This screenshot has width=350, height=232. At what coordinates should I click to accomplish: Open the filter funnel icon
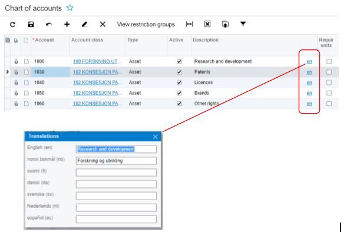pos(243,24)
